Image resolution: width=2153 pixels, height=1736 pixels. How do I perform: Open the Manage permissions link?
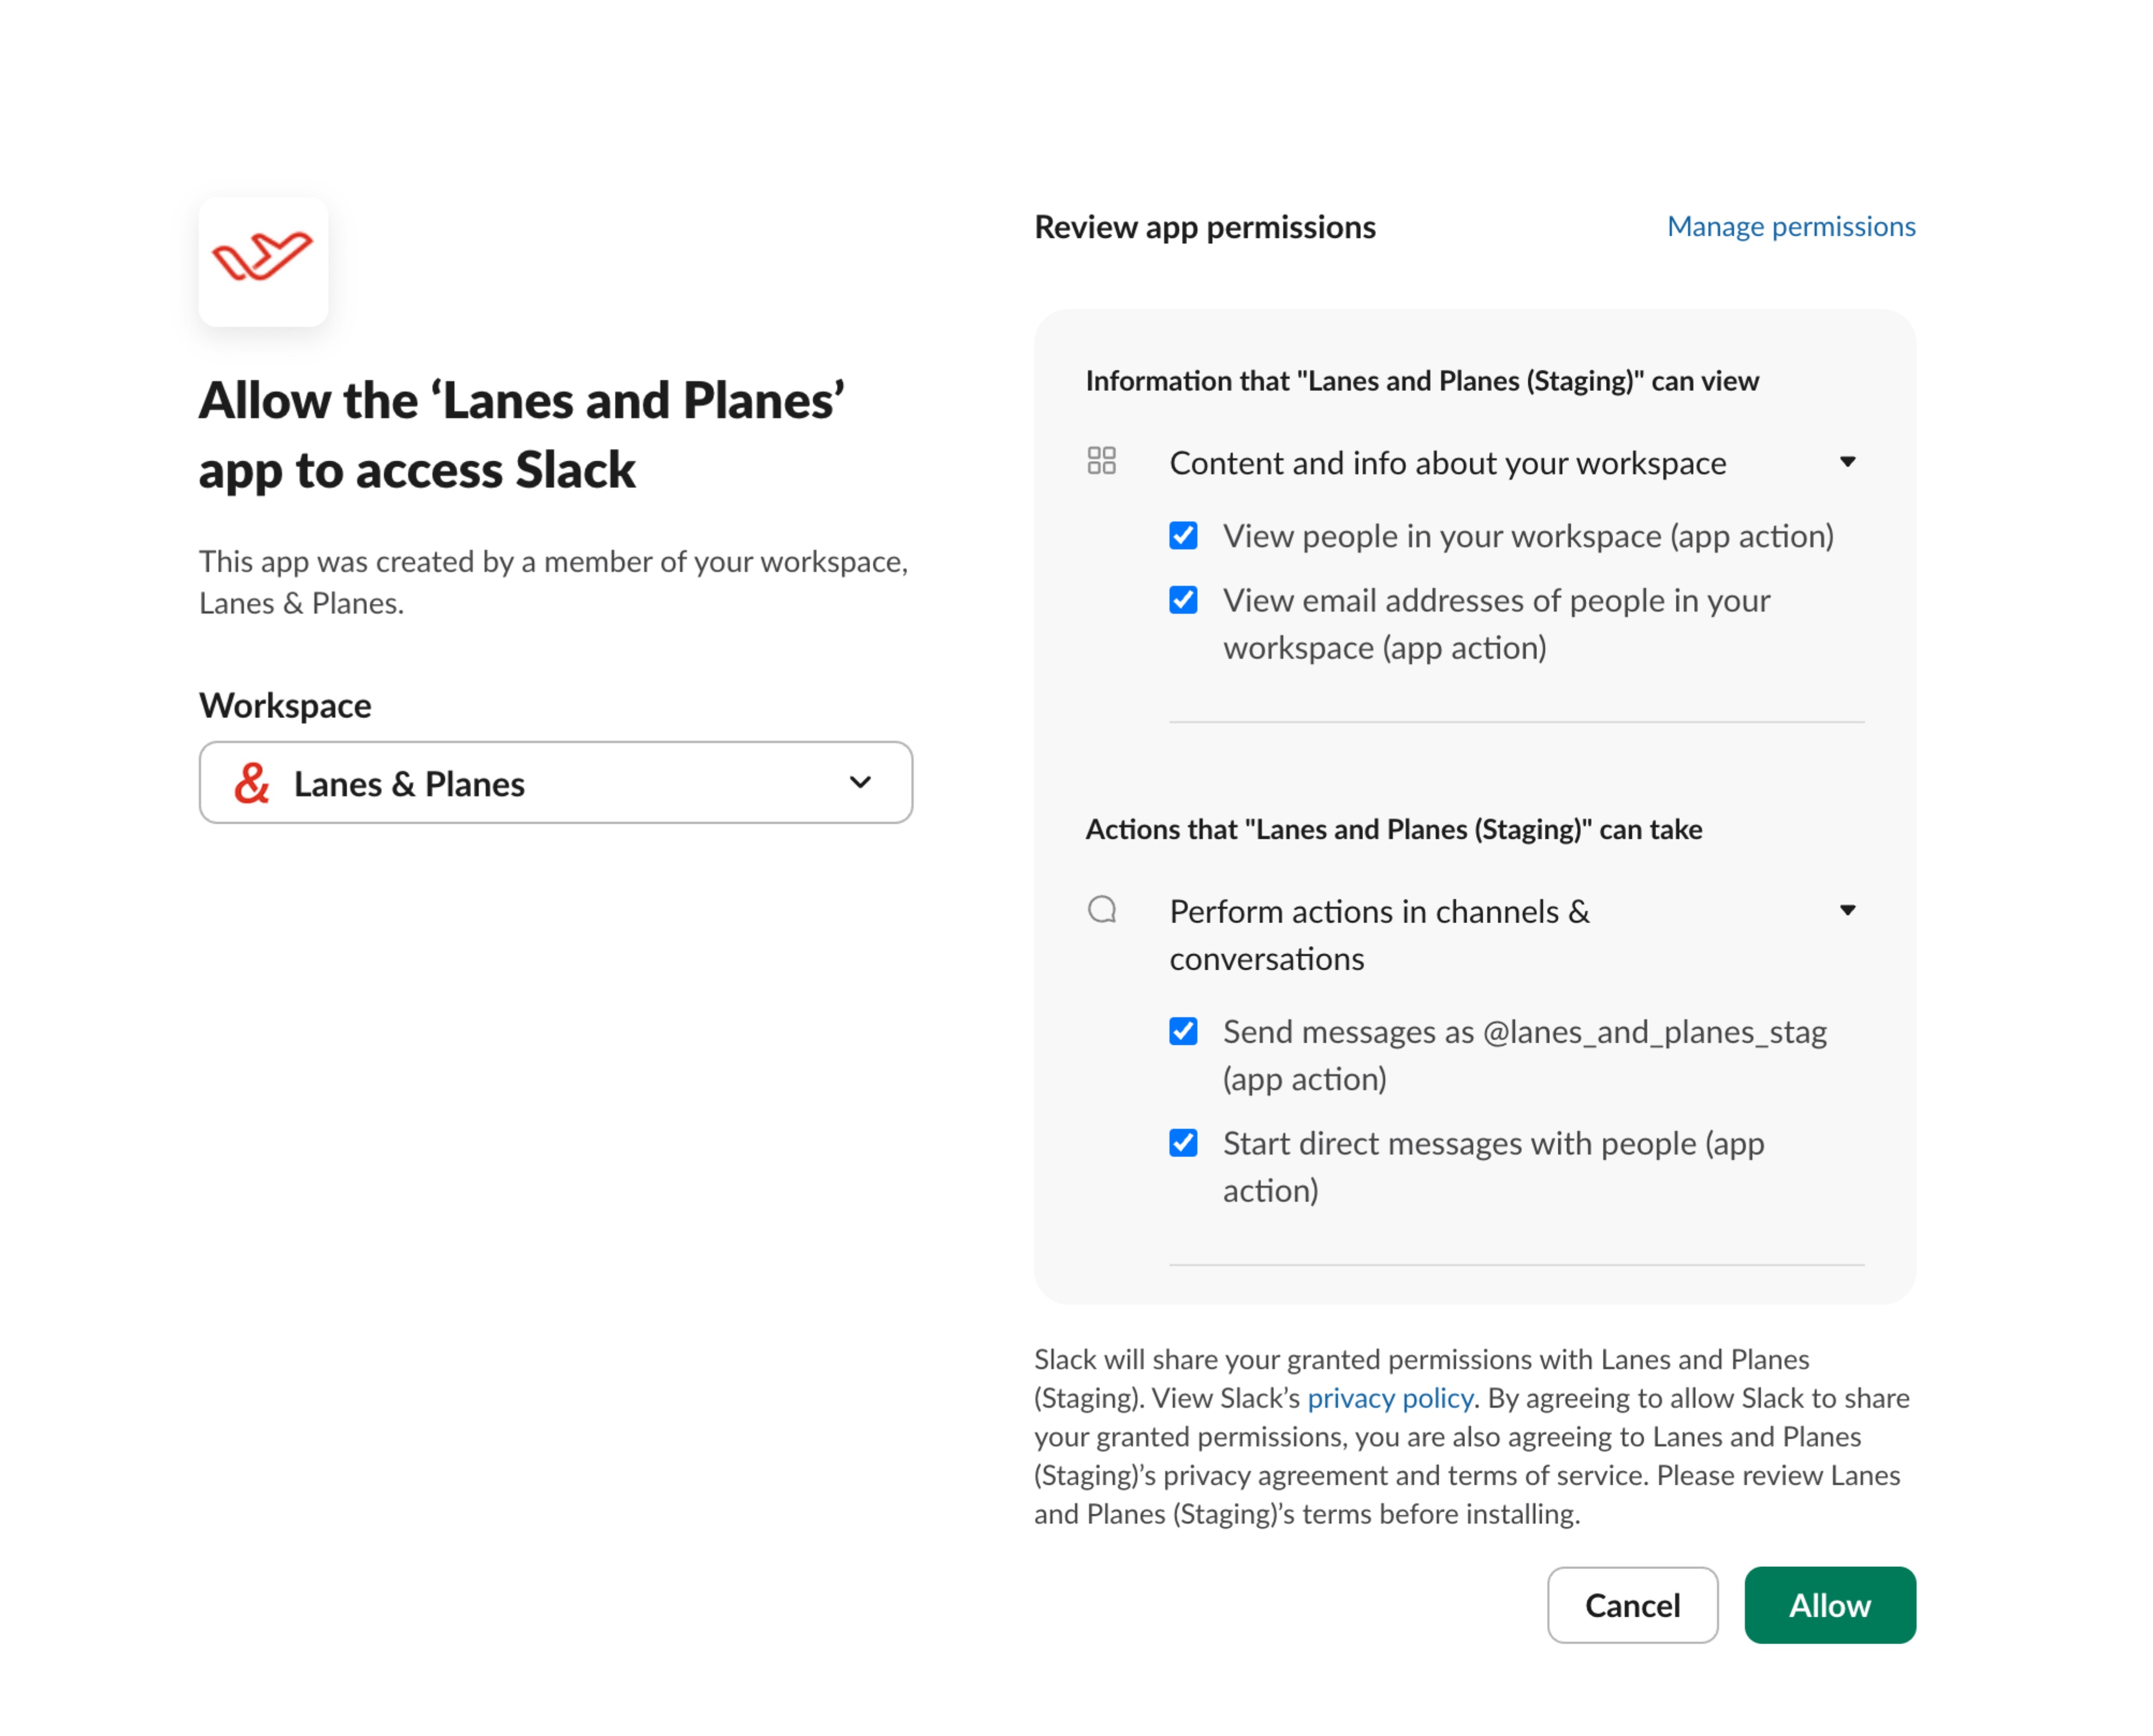(1791, 227)
